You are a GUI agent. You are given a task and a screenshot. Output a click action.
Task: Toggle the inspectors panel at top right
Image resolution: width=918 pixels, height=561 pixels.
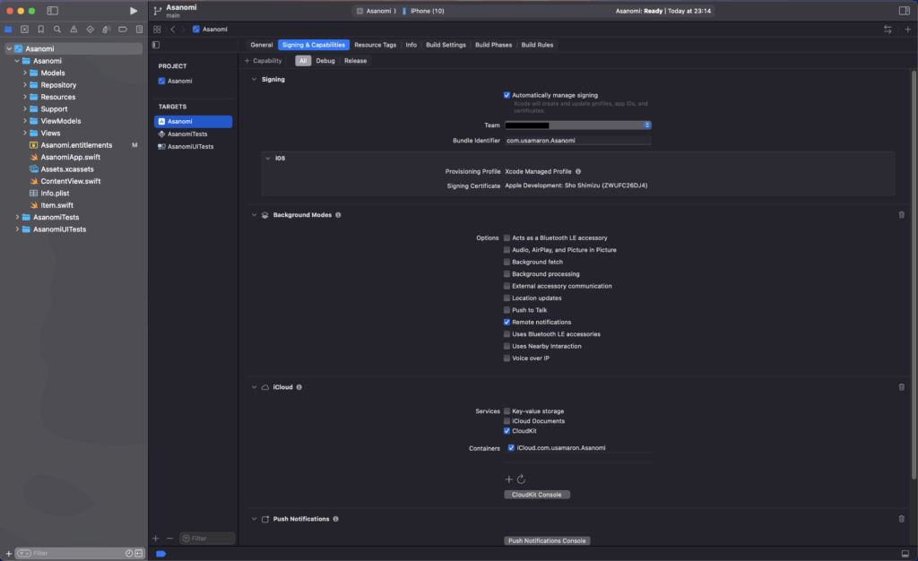[x=904, y=11]
